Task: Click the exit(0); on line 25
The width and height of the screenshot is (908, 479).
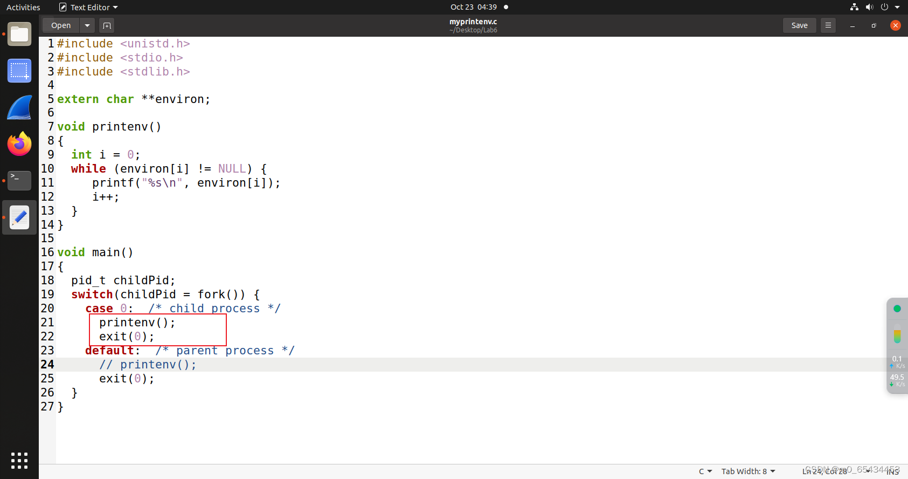Action: click(127, 379)
